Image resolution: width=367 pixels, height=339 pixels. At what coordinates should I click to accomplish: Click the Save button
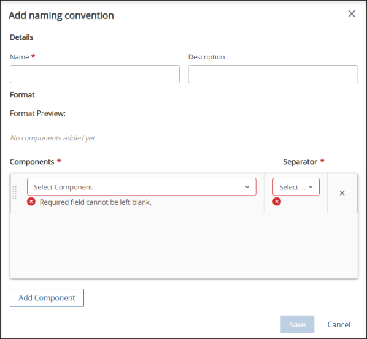(x=297, y=324)
